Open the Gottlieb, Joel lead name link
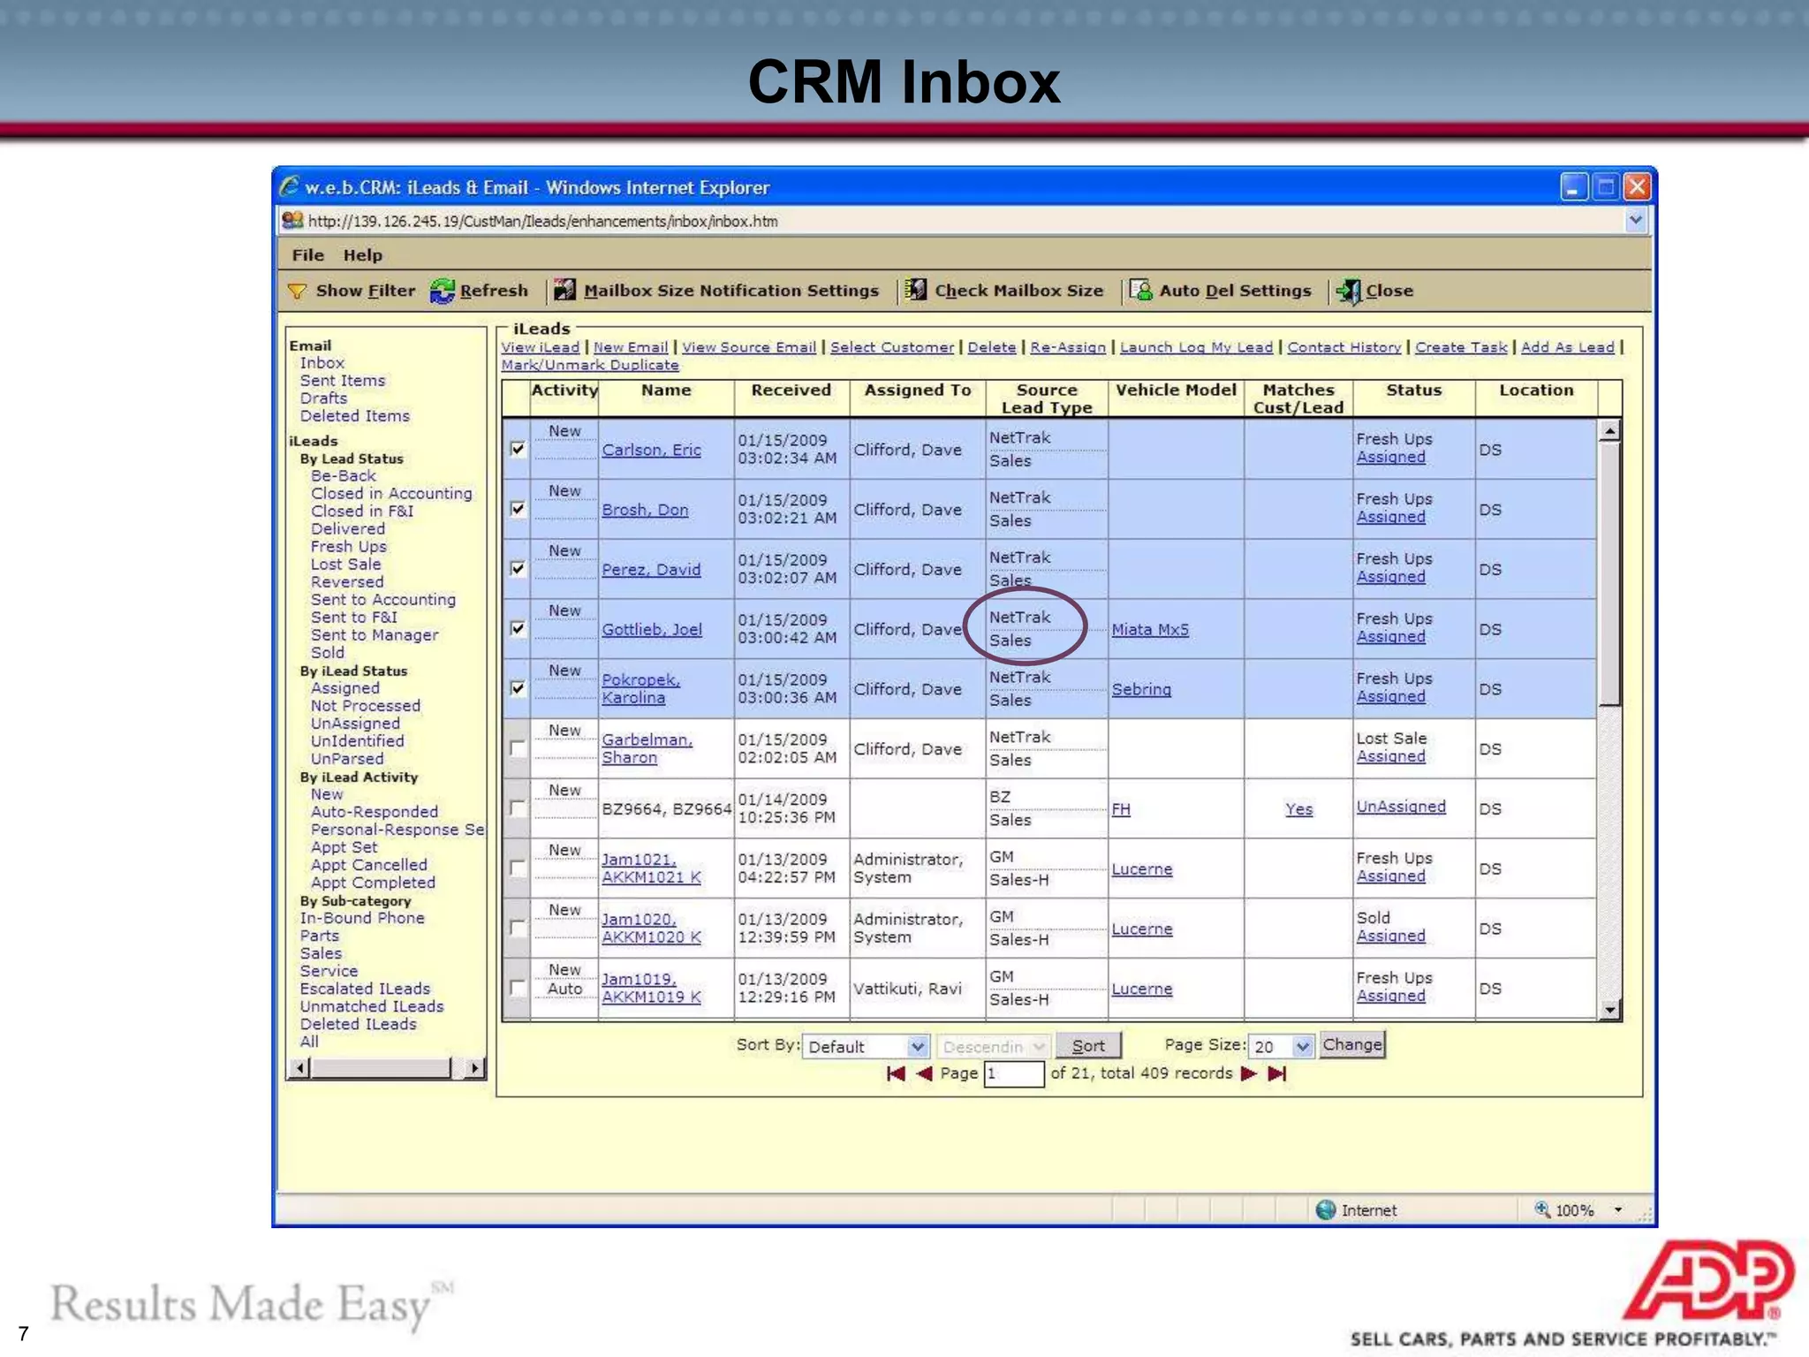This screenshot has width=1809, height=1357. coord(652,629)
